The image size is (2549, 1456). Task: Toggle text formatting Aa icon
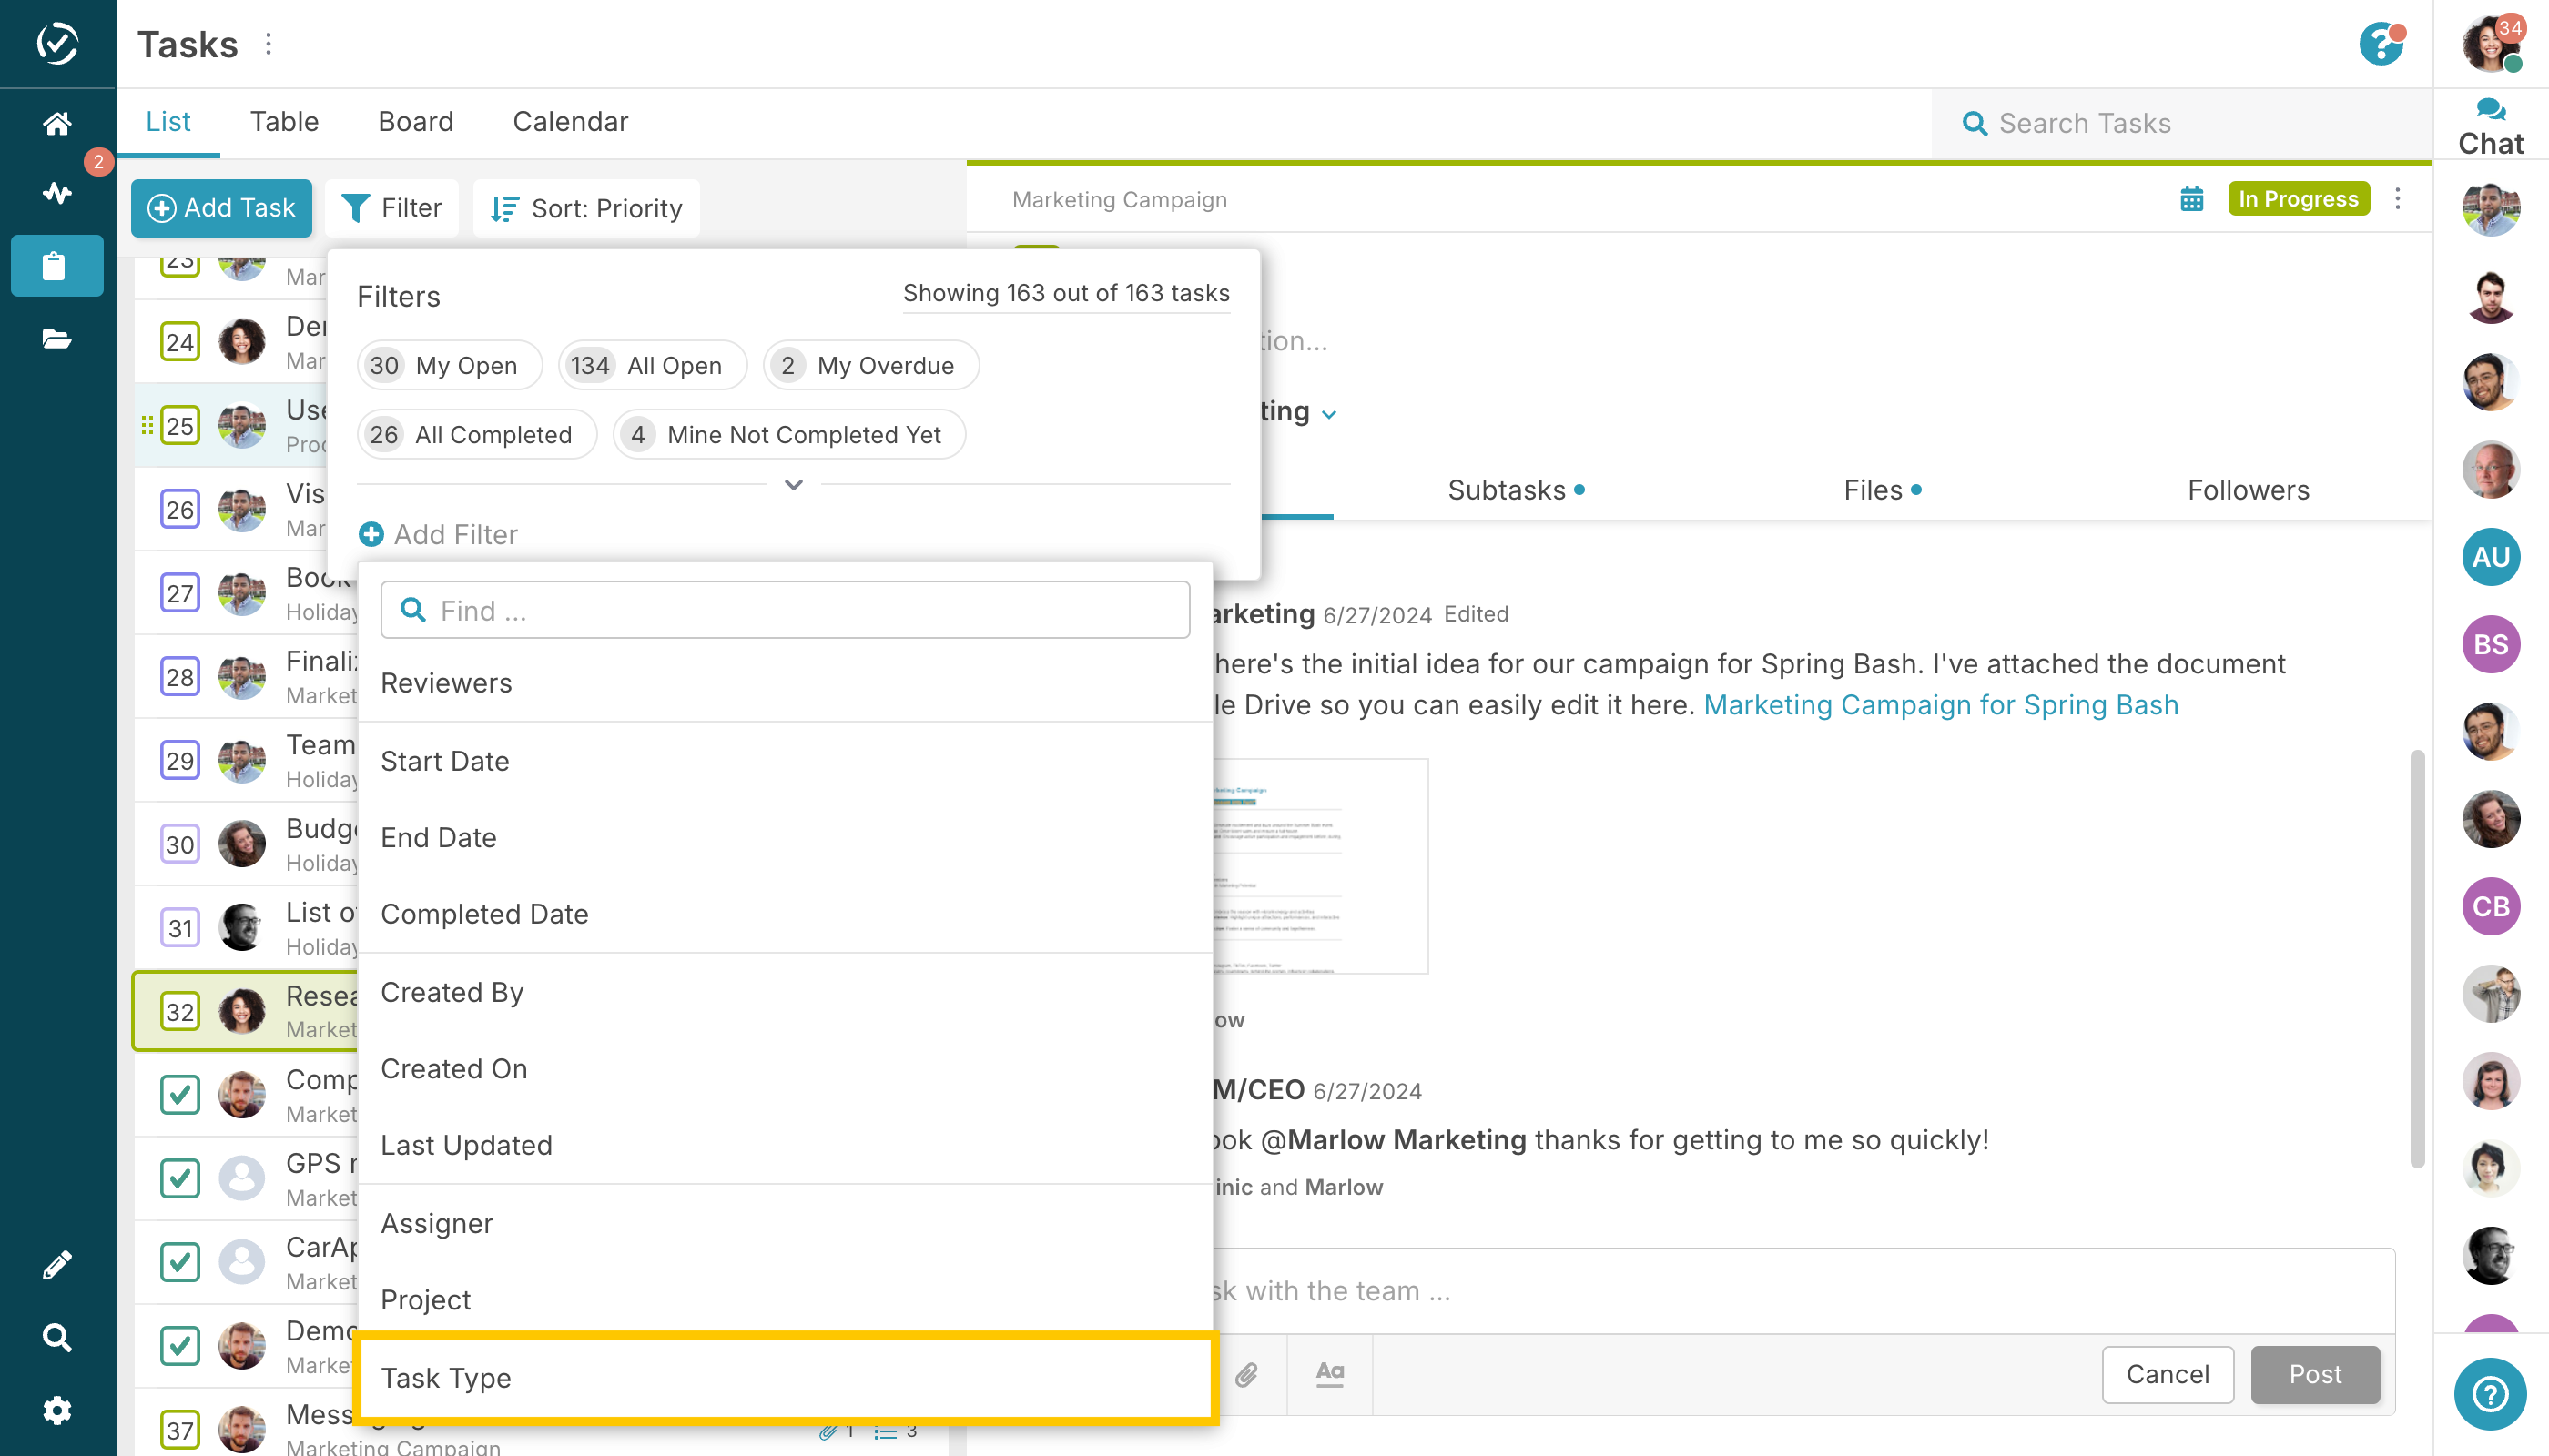(x=1329, y=1373)
